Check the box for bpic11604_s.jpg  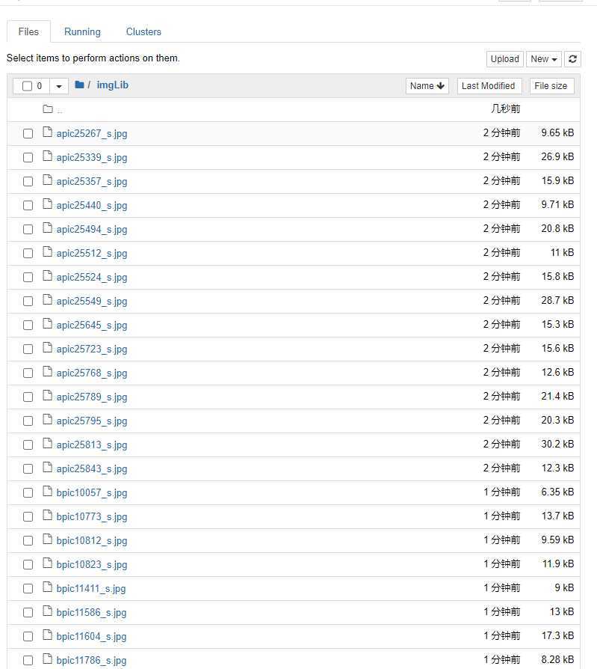(x=28, y=636)
